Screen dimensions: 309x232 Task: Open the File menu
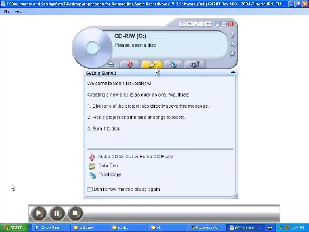7,11
